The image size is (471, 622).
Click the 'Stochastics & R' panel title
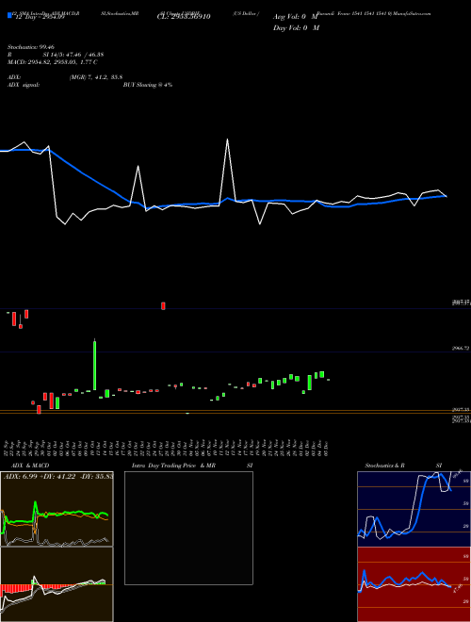385,466
